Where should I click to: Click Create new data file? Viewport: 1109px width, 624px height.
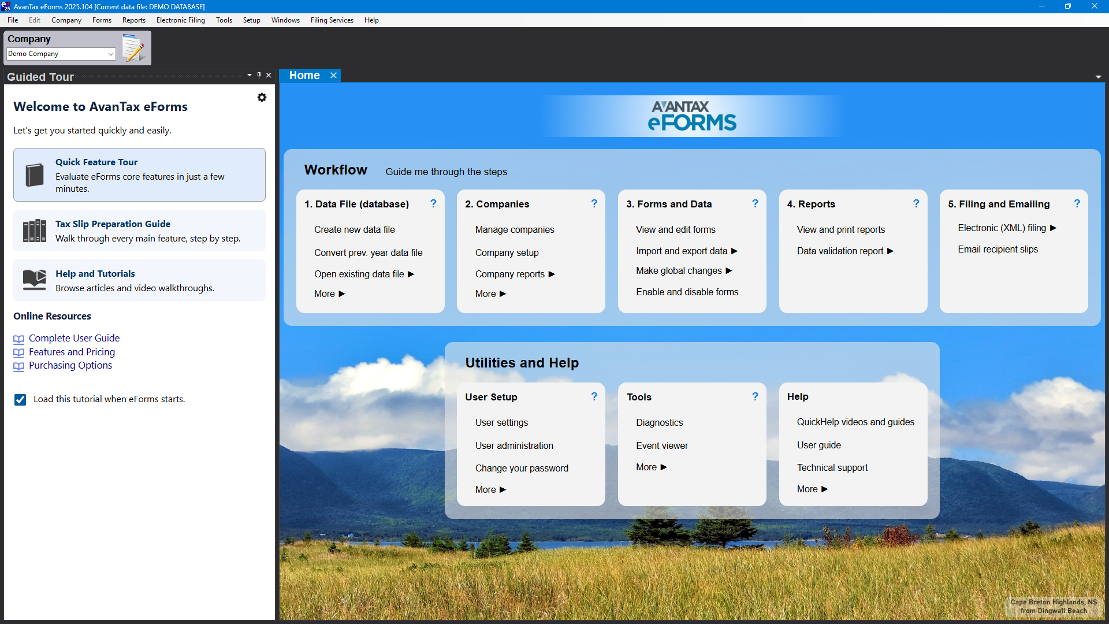pyautogui.click(x=354, y=229)
